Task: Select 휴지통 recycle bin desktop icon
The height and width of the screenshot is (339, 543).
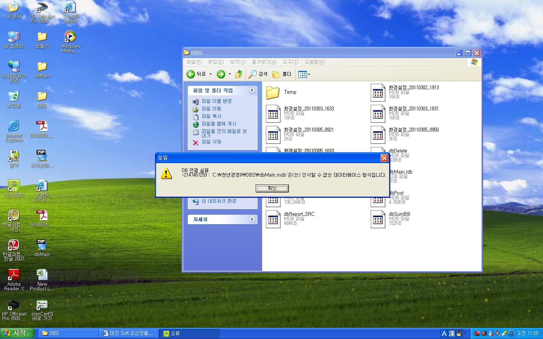Action: pos(14,99)
